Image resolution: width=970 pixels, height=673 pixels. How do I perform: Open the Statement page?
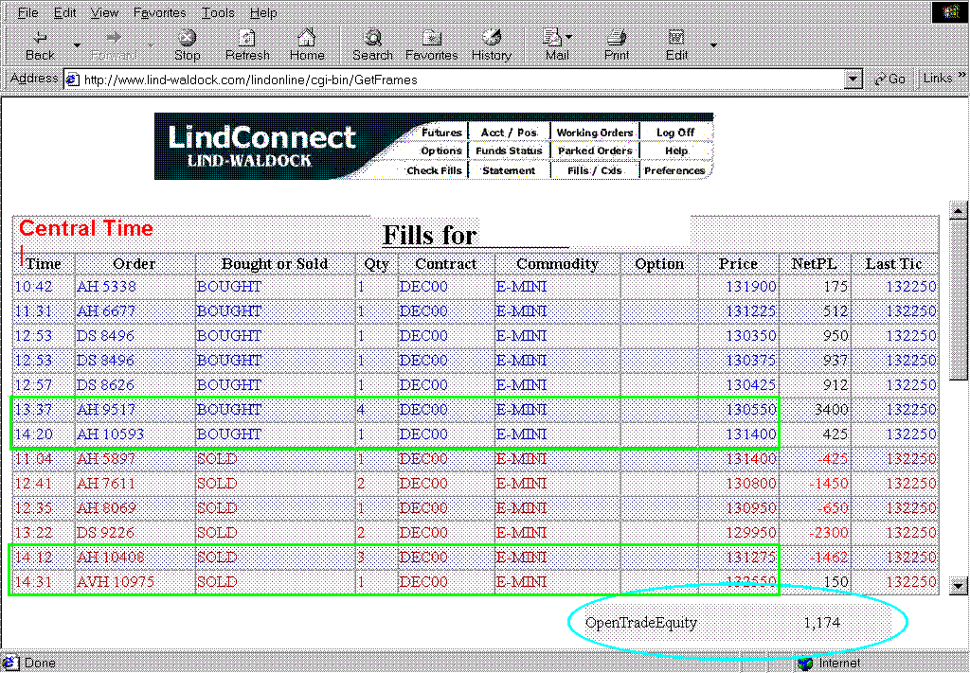pos(509,170)
